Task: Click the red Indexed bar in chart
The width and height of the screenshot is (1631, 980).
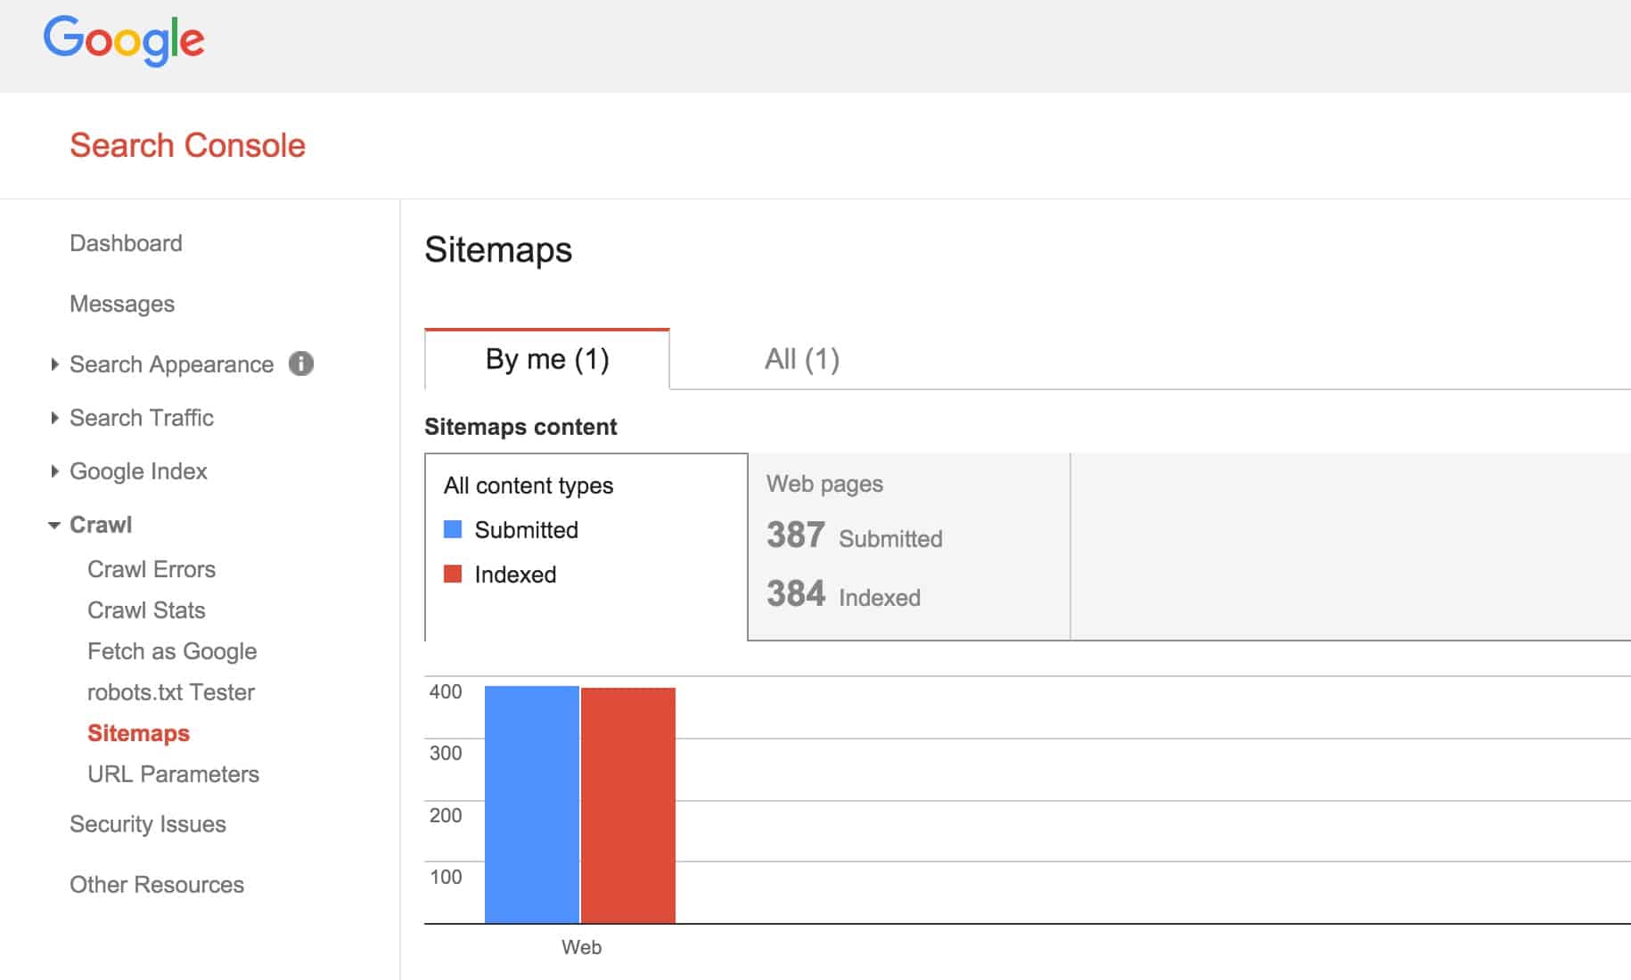Action: pyautogui.click(x=628, y=805)
